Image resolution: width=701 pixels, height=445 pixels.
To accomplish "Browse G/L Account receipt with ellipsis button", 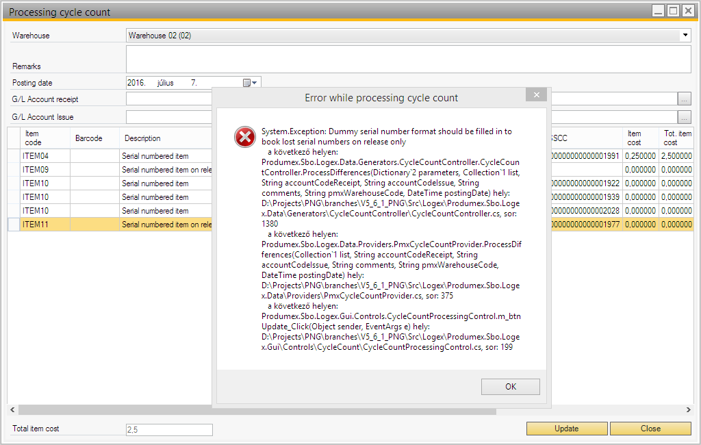I will click(x=685, y=100).
